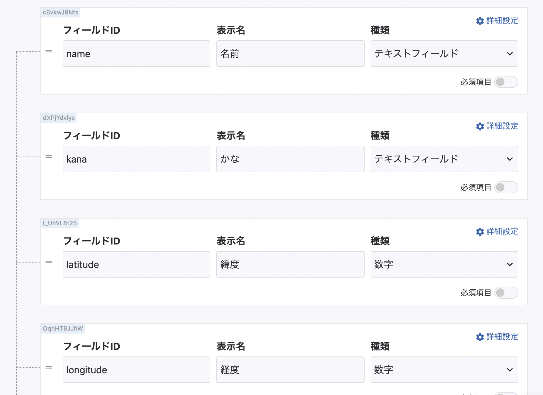Click the drag handle for kana field
543x395 pixels.
[49, 157]
